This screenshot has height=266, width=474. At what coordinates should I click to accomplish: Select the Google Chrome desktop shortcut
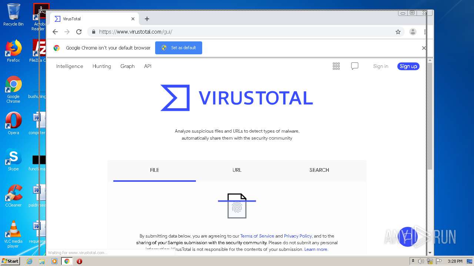click(x=13, y=89)
